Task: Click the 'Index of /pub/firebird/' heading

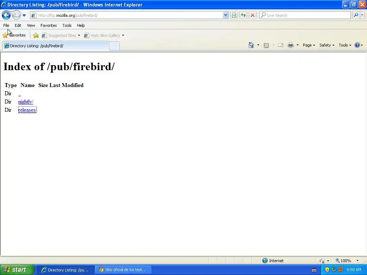Action: [59, 67]
